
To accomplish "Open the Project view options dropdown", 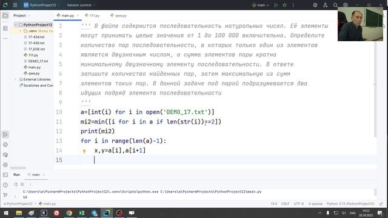I will [21, 16].
